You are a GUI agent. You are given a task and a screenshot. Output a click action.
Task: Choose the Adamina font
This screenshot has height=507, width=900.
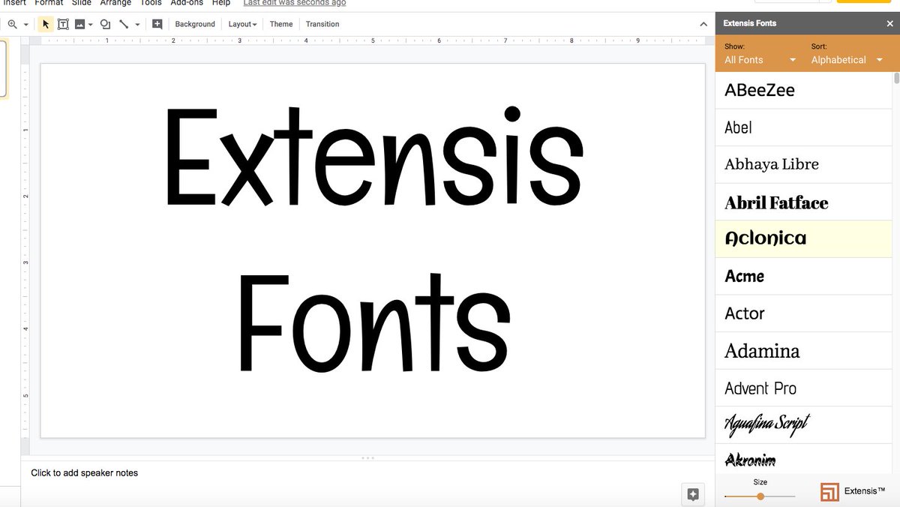(x=803, y=351)
